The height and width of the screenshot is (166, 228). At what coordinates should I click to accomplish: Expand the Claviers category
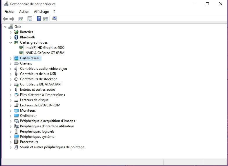[10, 64]
